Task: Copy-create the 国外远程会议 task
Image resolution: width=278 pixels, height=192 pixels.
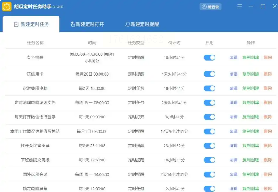Action: tap(251, 174)
